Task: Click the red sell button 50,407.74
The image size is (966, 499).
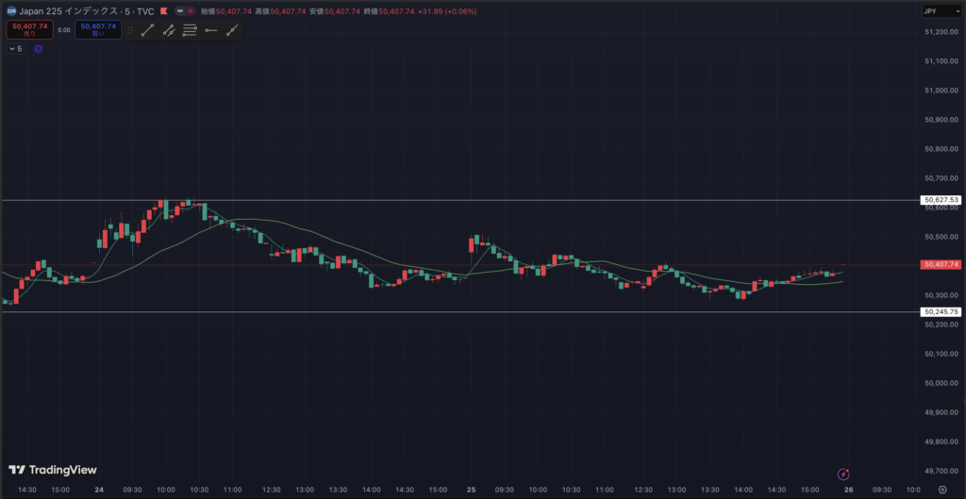Action: 29,29
